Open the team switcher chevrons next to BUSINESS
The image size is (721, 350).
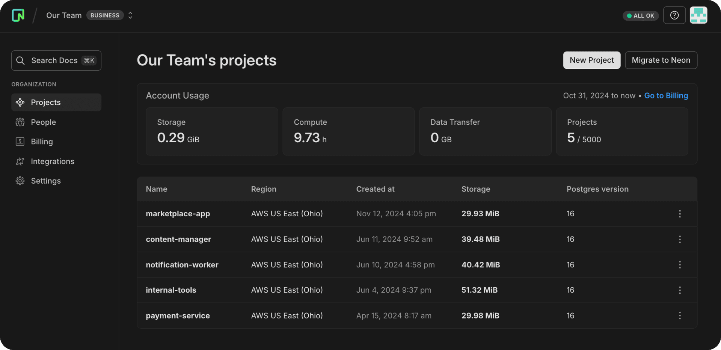(130, 15)
